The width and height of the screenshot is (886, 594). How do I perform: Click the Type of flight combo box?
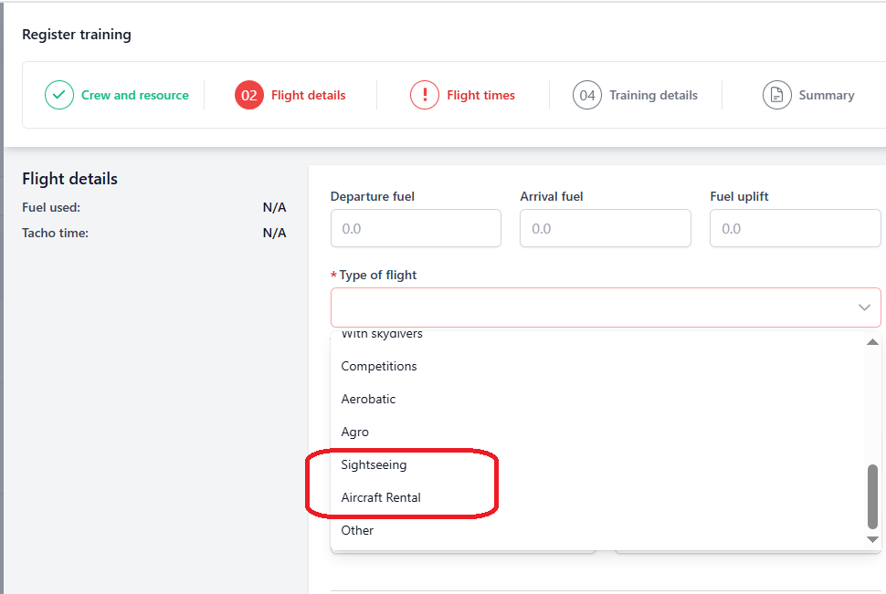click(594, 307)
